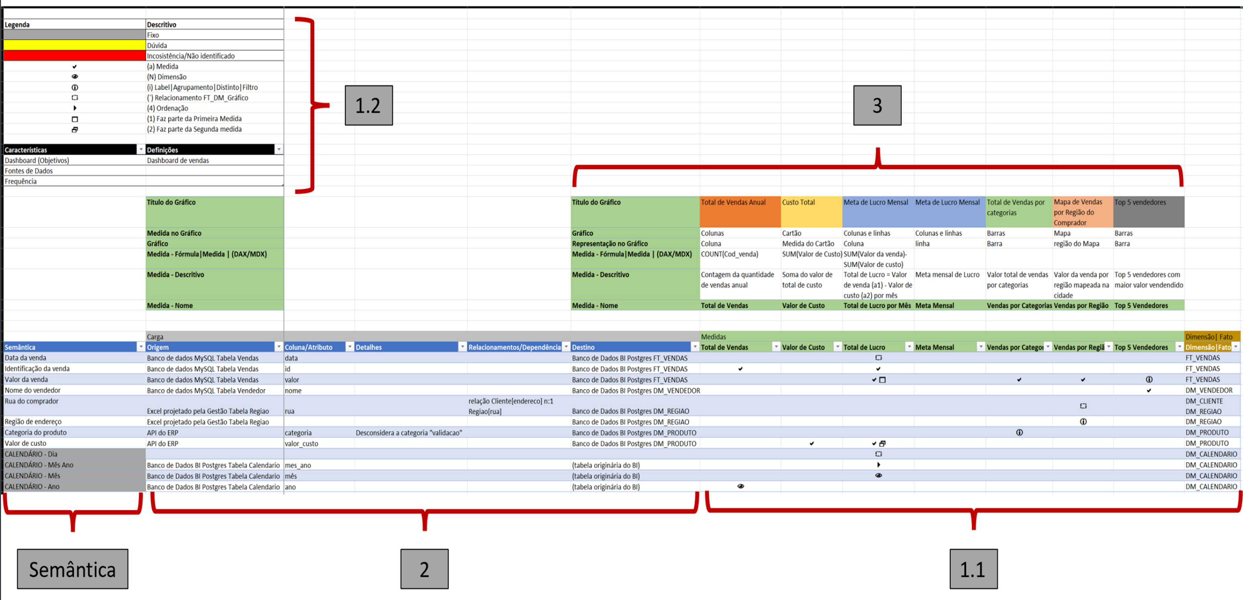
Task: Click the info icon in Categoria do produto row
Action: point(1019,432)
